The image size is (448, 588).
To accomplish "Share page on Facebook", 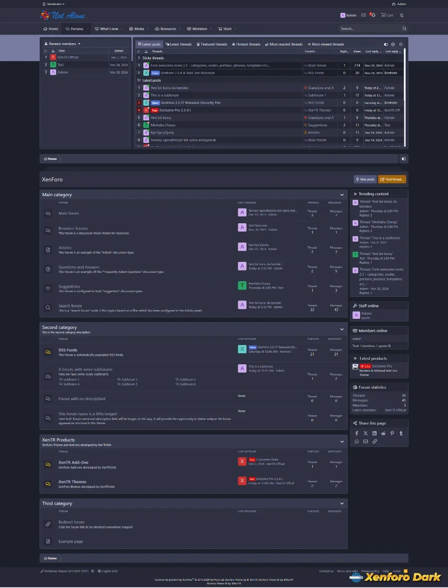I will (356, 433).
